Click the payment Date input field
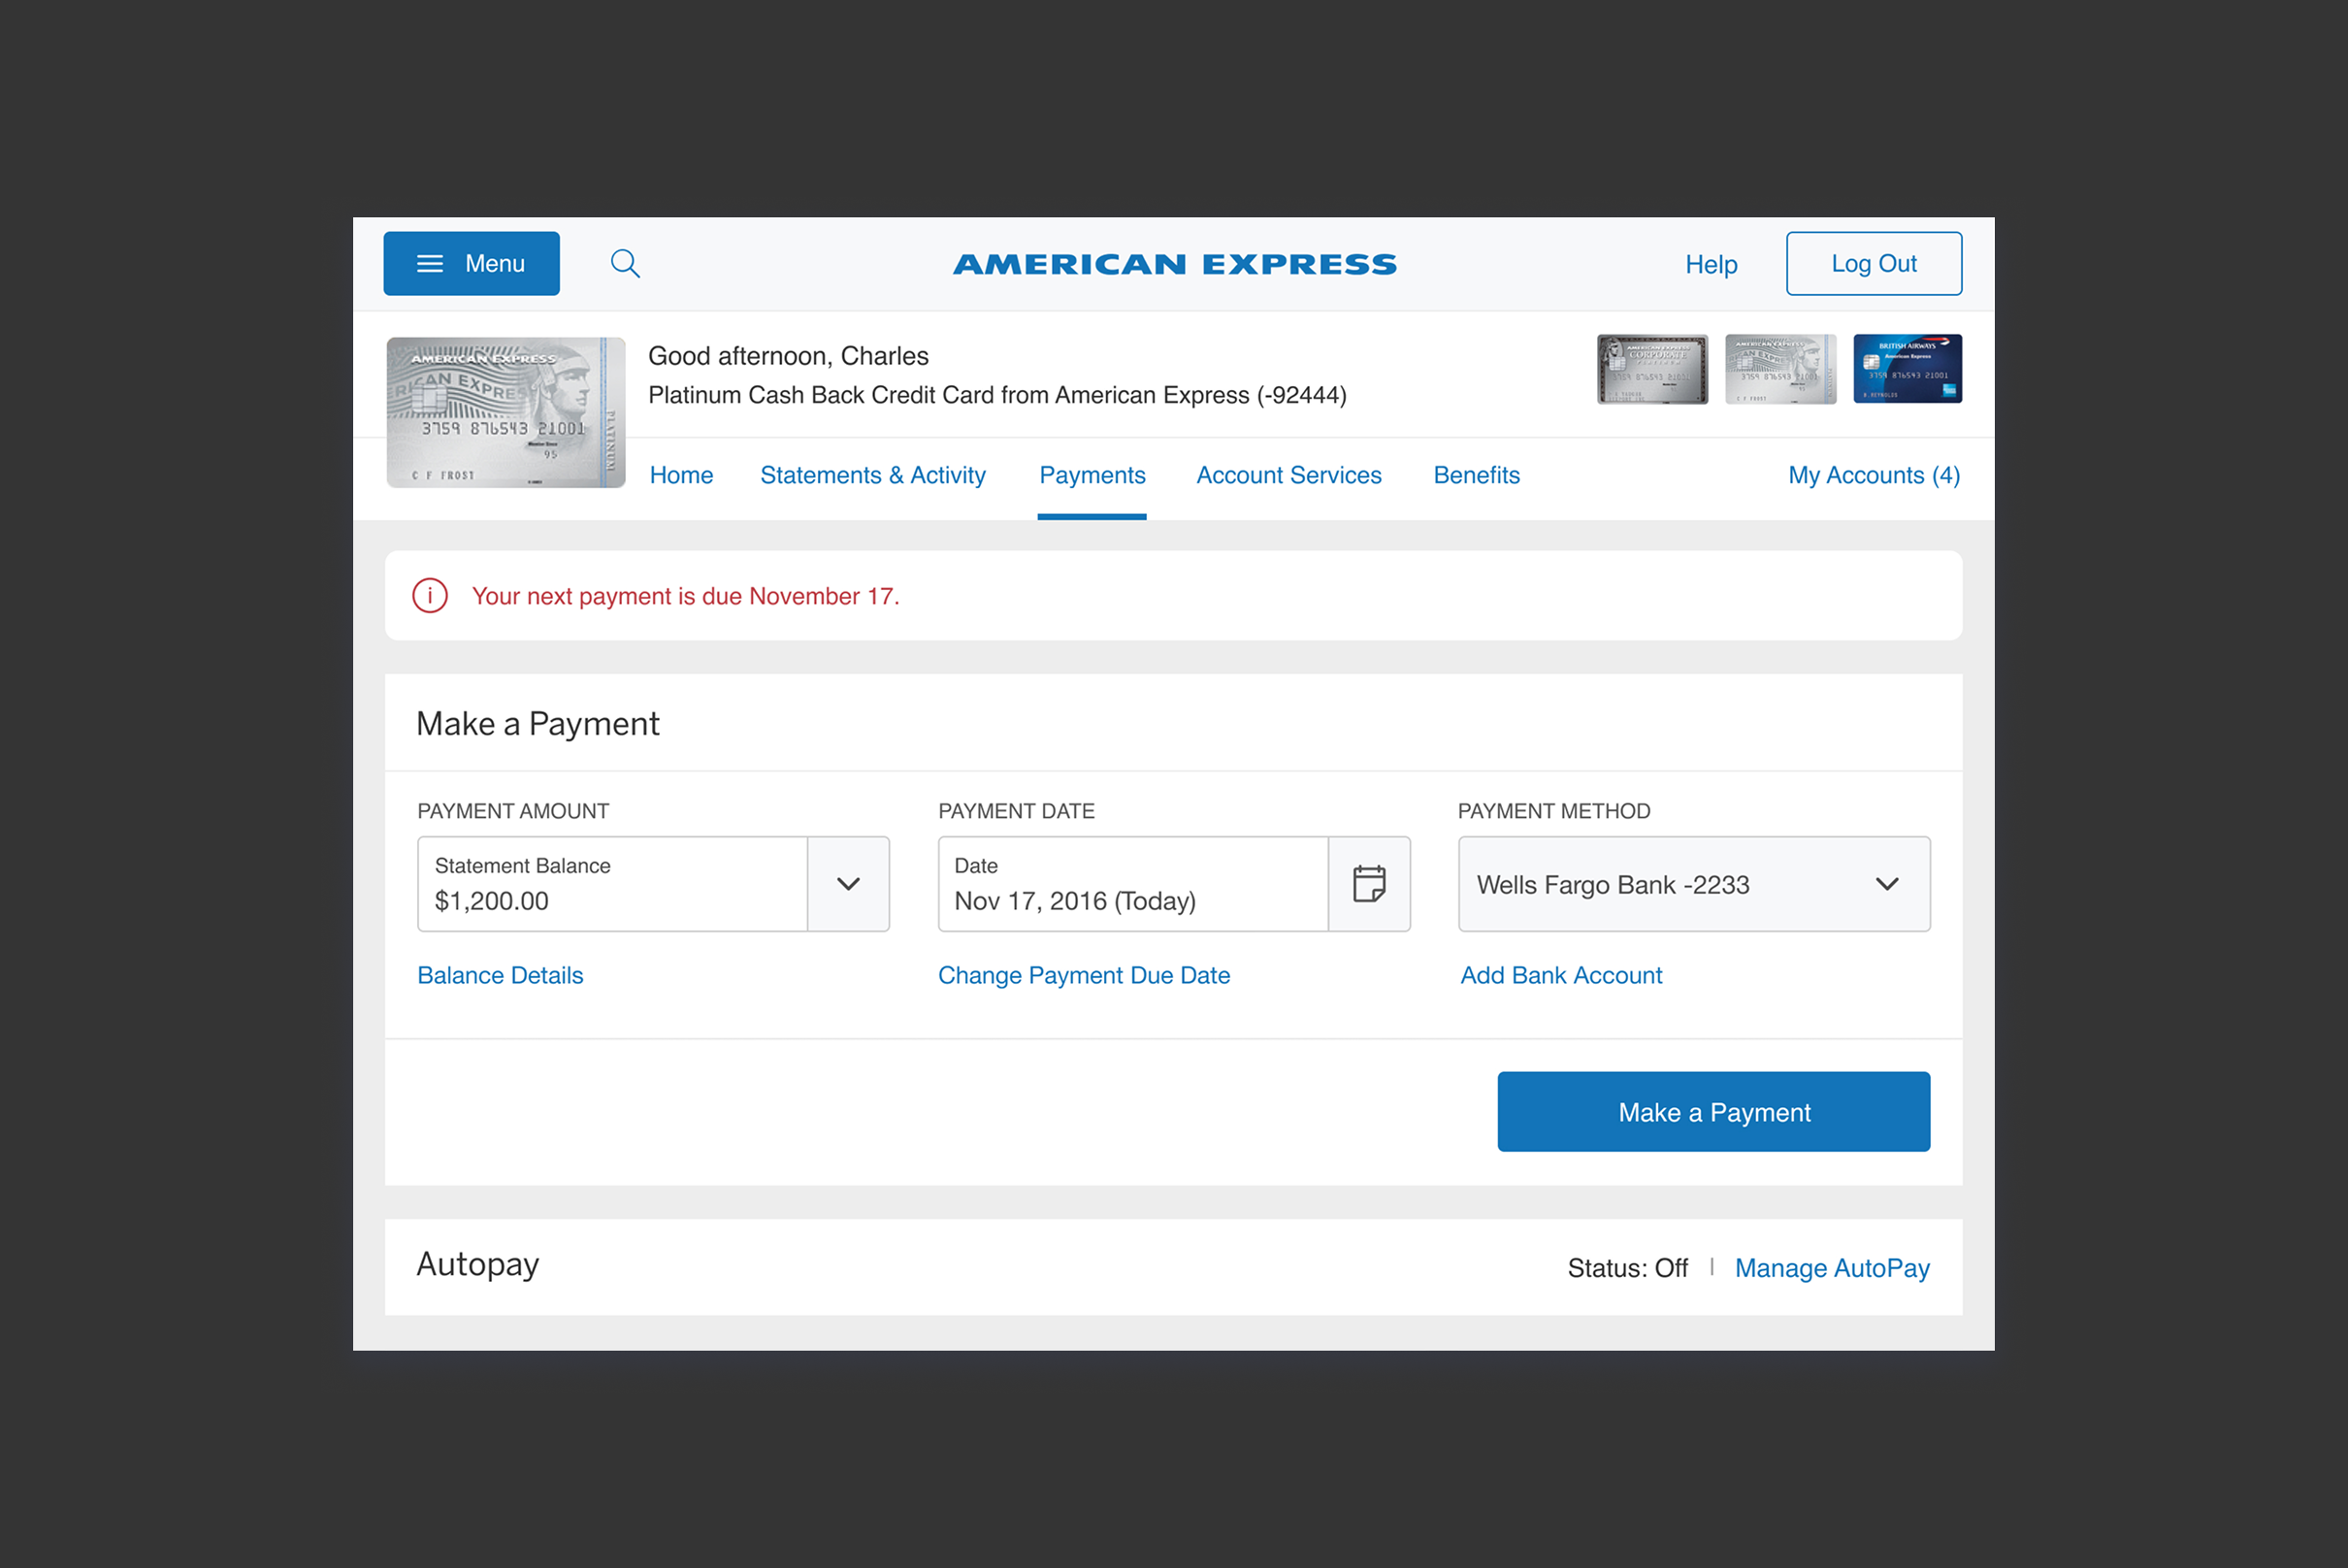This screenshot has height=1568, width=2348. [1132, 884]
